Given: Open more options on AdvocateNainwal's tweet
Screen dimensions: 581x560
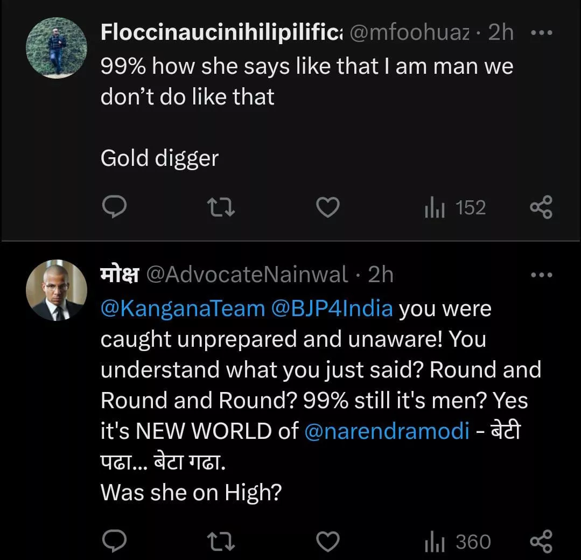Looking at the screenshot, I should pos(541,275).
